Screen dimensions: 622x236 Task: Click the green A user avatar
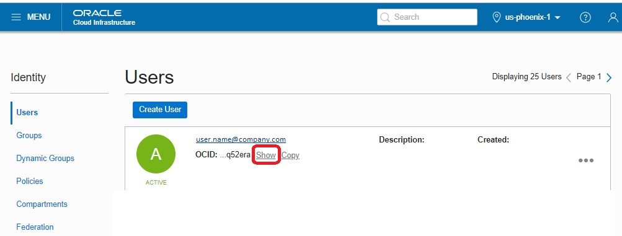pos(156,154)
